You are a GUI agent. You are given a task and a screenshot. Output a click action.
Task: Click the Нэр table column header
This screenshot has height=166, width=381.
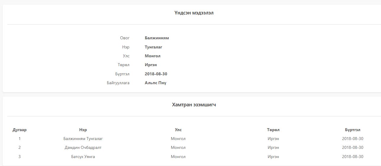click(x=83, y=130)
